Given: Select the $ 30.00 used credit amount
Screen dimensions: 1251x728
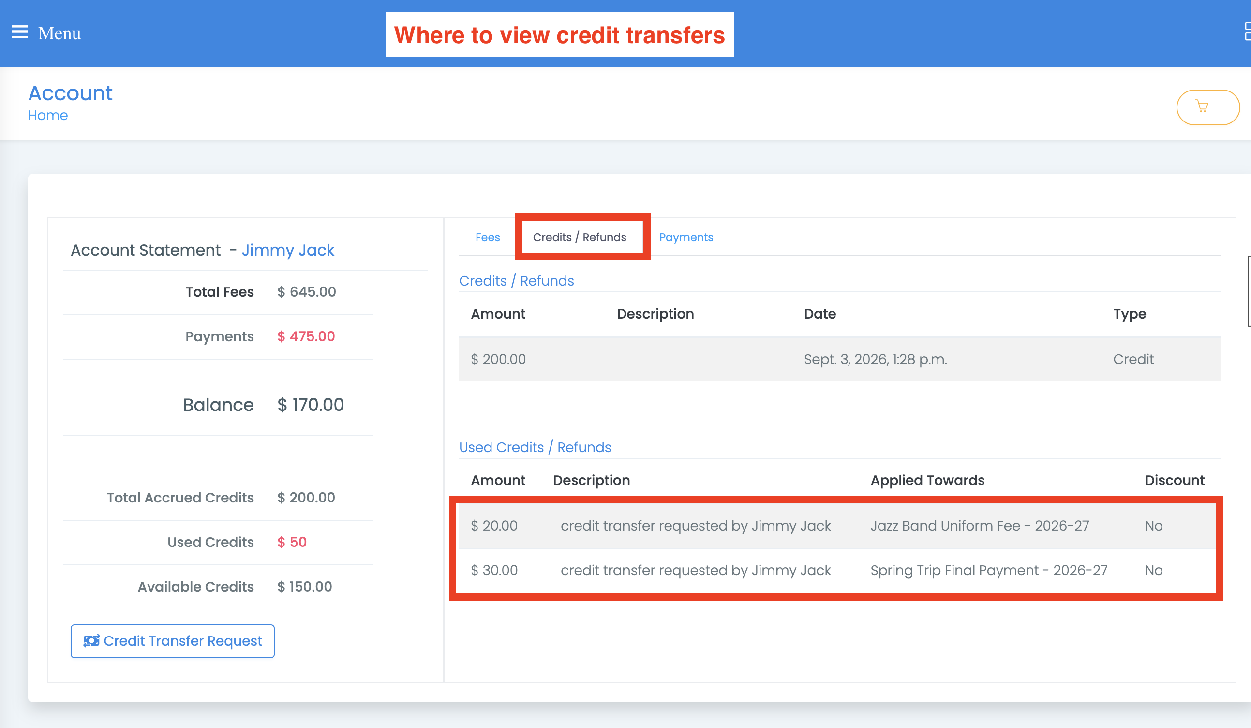Looking at the screenshot, I should point(494,570).
